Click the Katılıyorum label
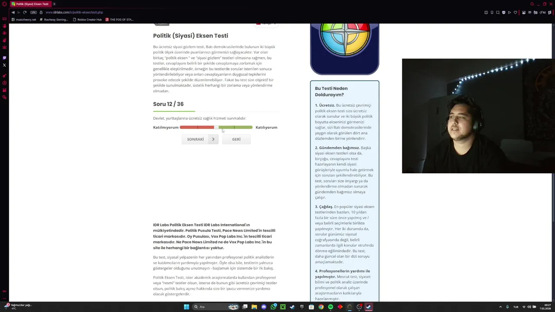Image resolution: width=555 pixels, height=312 pixels. click(x=266, y=127)
